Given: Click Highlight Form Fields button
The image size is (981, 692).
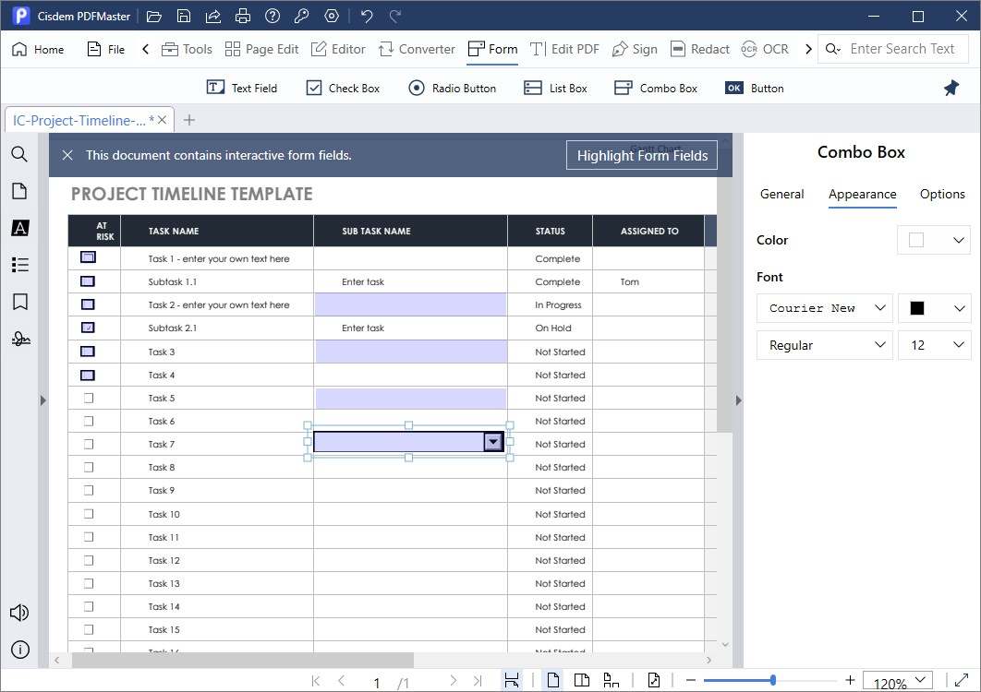Looking at the screenshot, I should [642, 155].
